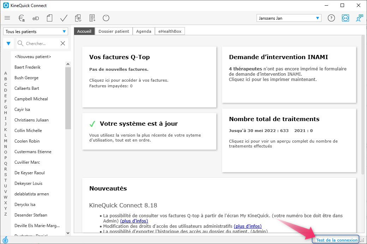The image size is (367, 244).
Task: Select patient Campbell Micheal
Action: click(31, 99)
